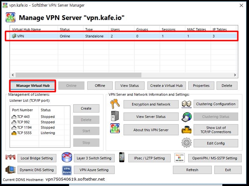Click the hub list horizontal scrollbar thumb
Image resolution: width=249 pixels, height=186 pixels.
[x=79, y=75]
